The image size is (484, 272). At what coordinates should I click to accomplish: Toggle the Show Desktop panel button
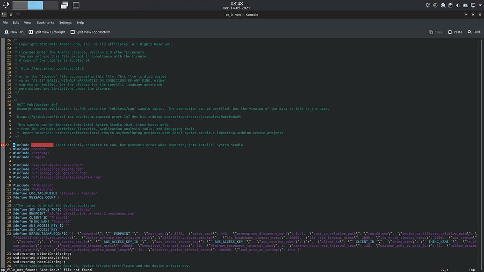[76, 5]
